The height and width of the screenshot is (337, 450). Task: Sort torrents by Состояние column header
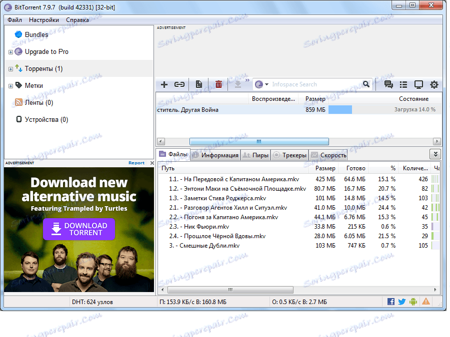[x=413, y=99]
